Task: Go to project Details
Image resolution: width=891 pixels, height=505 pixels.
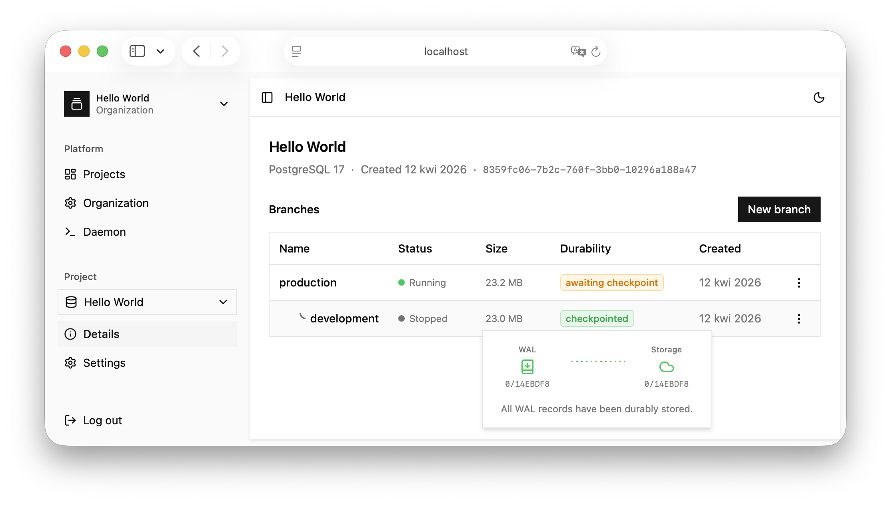Action: pyautogui.click(x=147, y=334)
